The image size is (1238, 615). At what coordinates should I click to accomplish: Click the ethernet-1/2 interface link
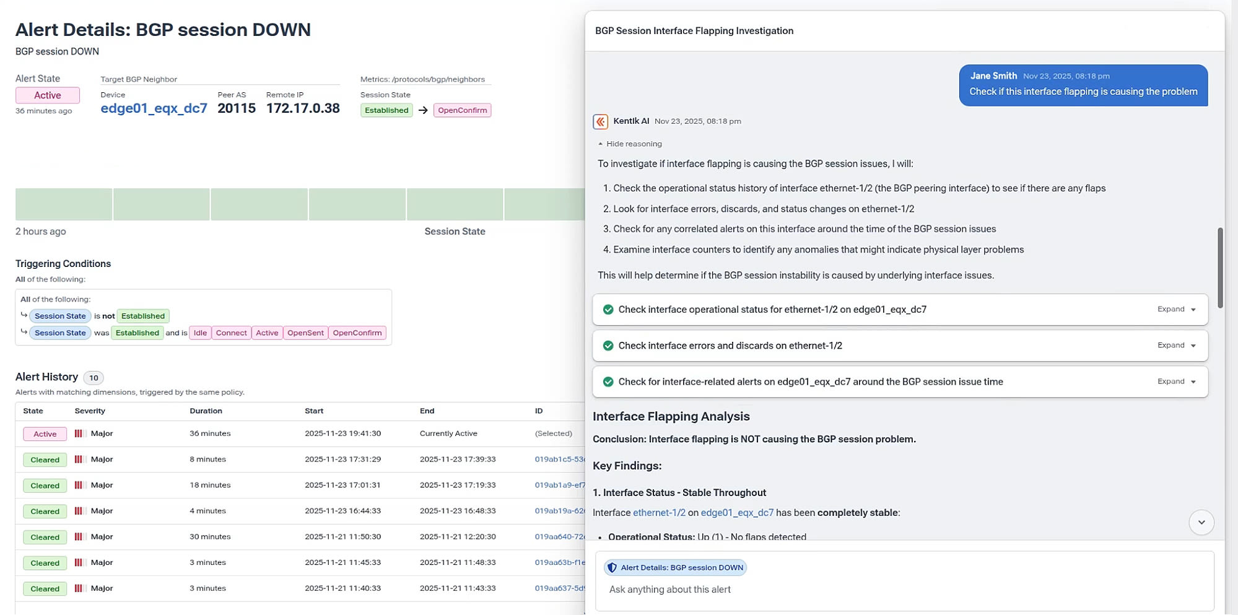point(658,512)
